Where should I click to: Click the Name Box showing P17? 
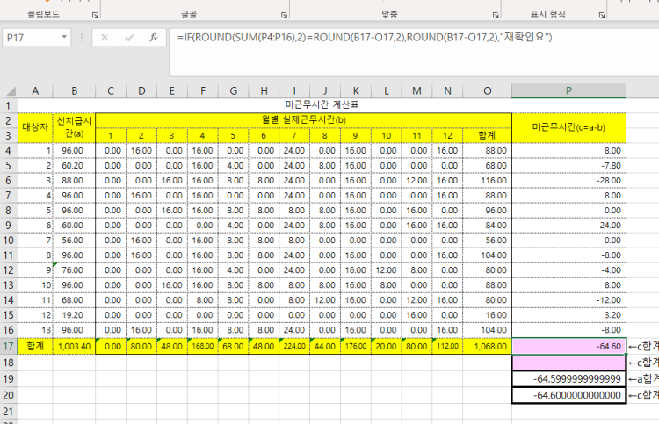point(31,38)
